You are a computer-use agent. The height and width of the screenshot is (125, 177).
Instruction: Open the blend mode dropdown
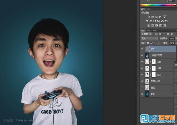click(x=149, y=39)
